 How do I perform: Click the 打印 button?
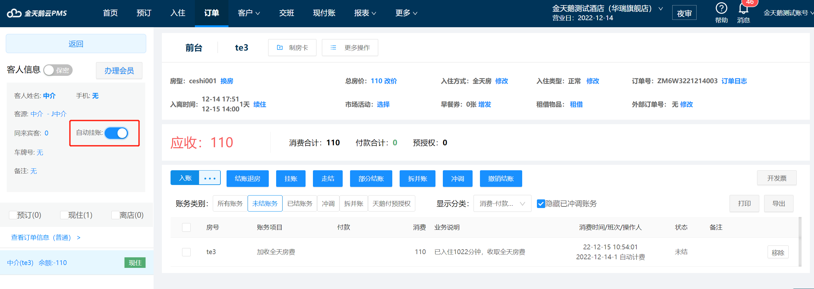pyautogui.click(x=745, y=204)
